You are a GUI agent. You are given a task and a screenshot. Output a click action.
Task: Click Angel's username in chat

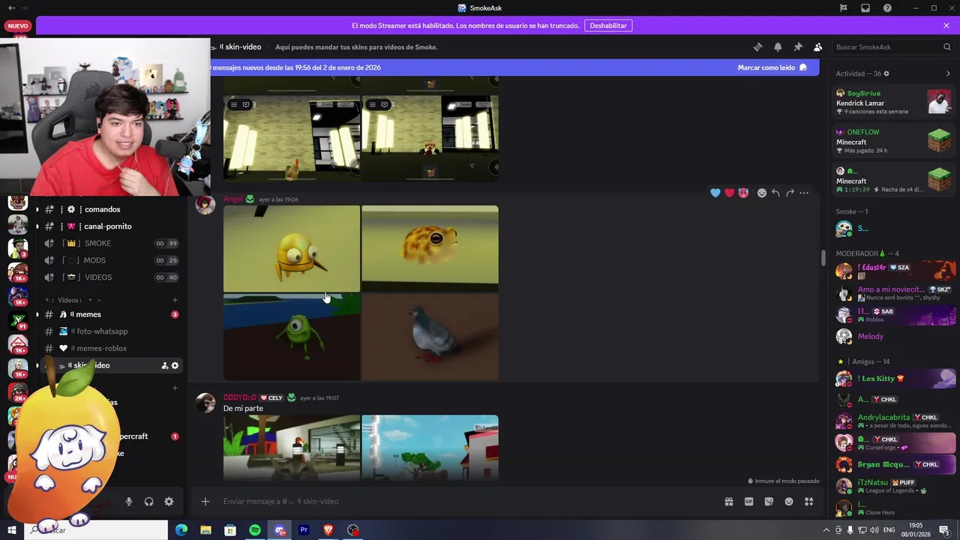point(232,199)
